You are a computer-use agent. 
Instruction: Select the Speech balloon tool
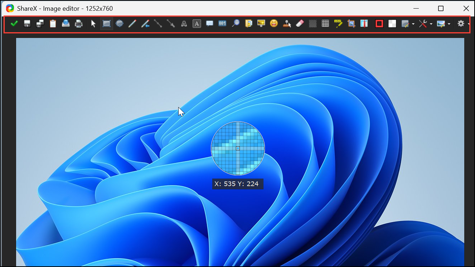[x=210, y=24]
